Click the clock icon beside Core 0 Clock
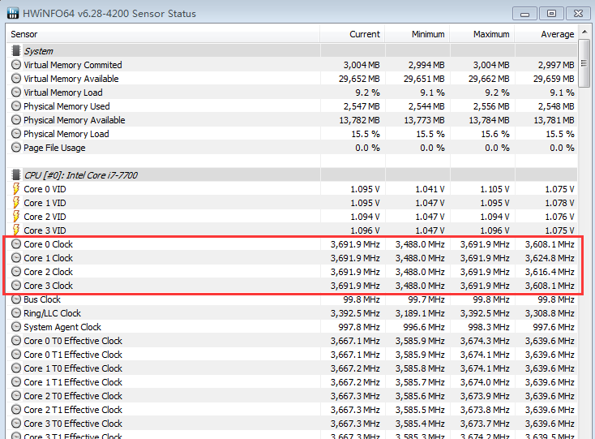595x439 pixels. (x=16, y=243)
